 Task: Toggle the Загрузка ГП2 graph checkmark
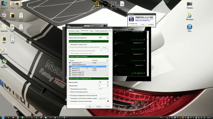click(70, 70)
